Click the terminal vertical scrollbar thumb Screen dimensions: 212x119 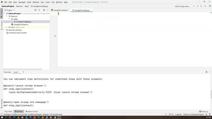(x=211, y=94)
